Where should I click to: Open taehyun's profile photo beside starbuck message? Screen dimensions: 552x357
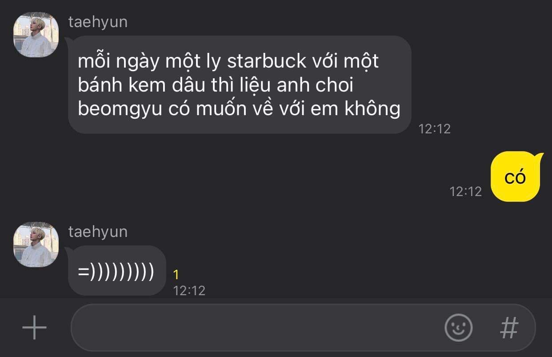[x=36, y=35]
